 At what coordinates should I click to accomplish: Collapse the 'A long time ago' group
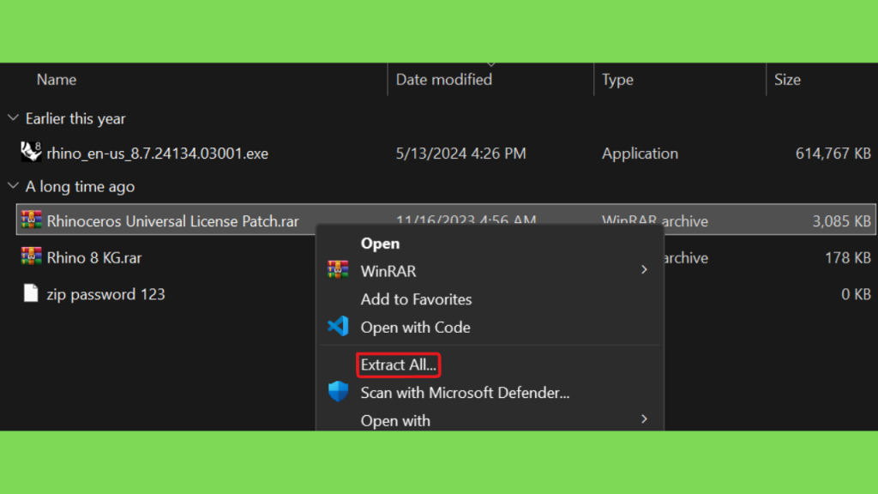pyautogui.click(x=13, y=186)
